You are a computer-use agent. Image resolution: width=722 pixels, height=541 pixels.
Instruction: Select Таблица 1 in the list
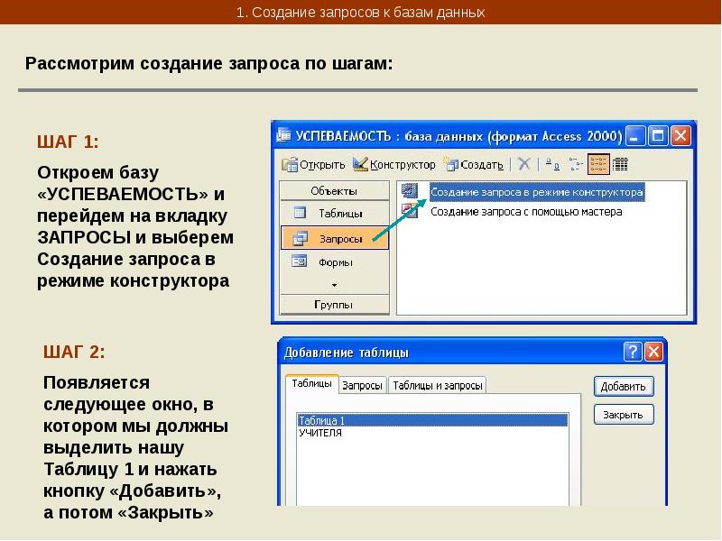tap(432, 420)
